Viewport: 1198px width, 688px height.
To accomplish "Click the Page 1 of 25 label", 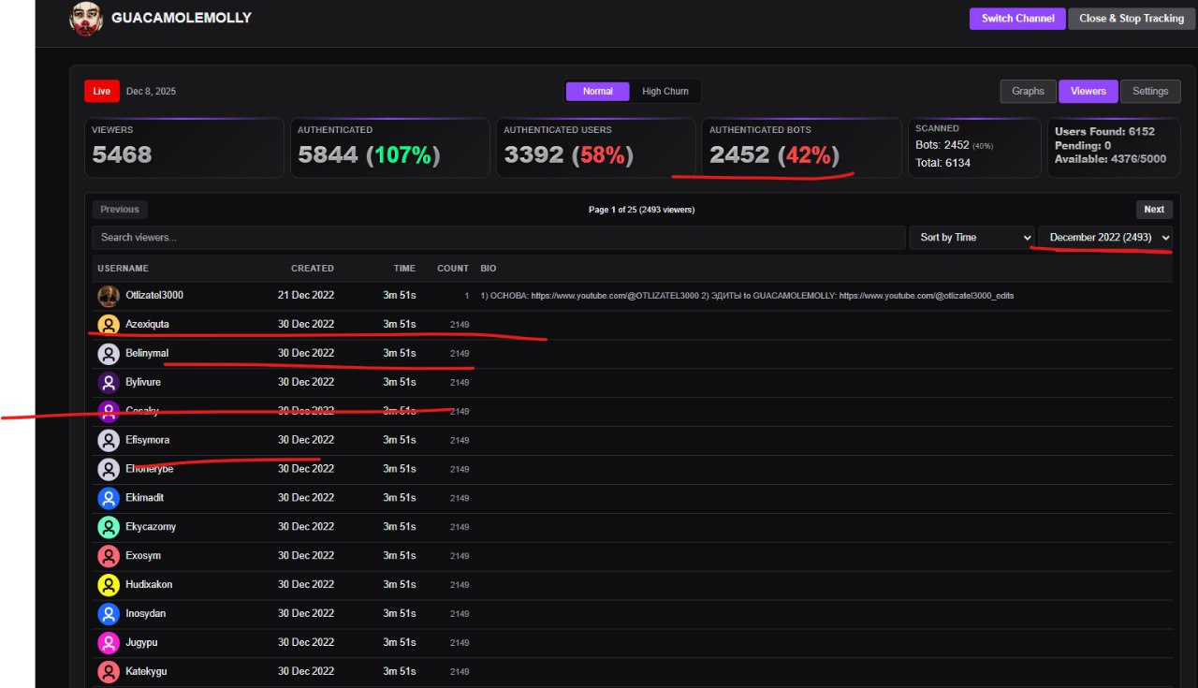I will (x=642, y=210).
